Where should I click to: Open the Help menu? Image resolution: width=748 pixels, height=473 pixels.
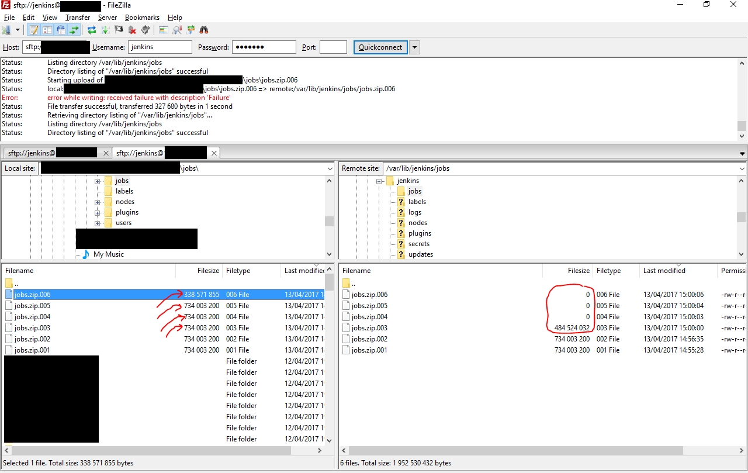(x=175, y=18)
